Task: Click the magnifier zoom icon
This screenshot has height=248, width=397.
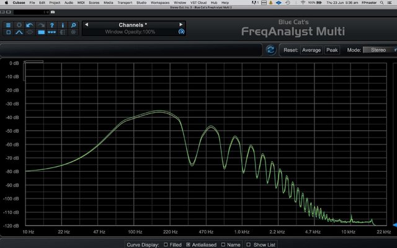Action: 73,25
